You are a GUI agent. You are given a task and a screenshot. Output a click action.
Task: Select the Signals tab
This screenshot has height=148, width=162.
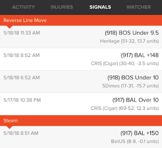click(100, 7)
